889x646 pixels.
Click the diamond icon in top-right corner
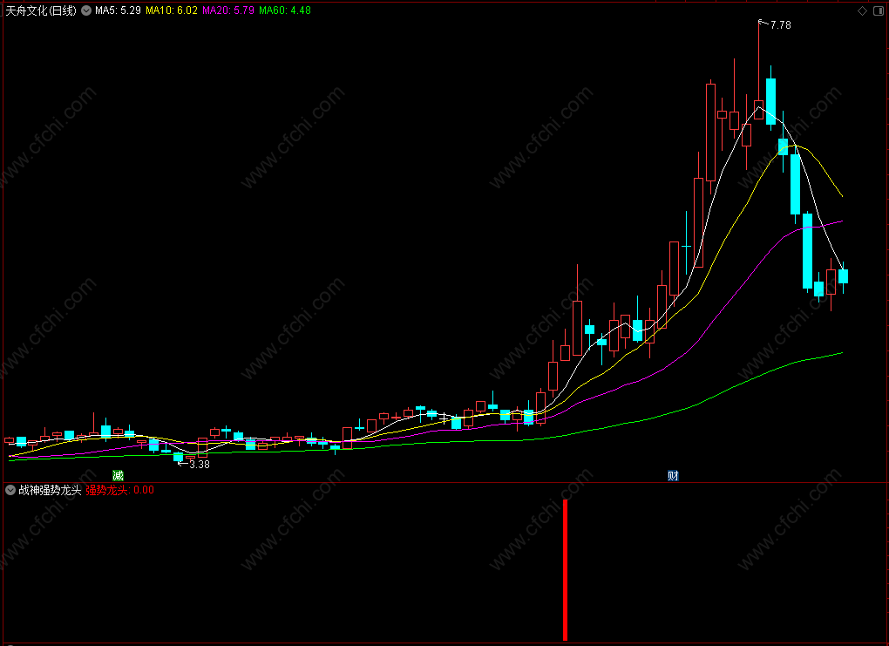[x=862, y=10]
